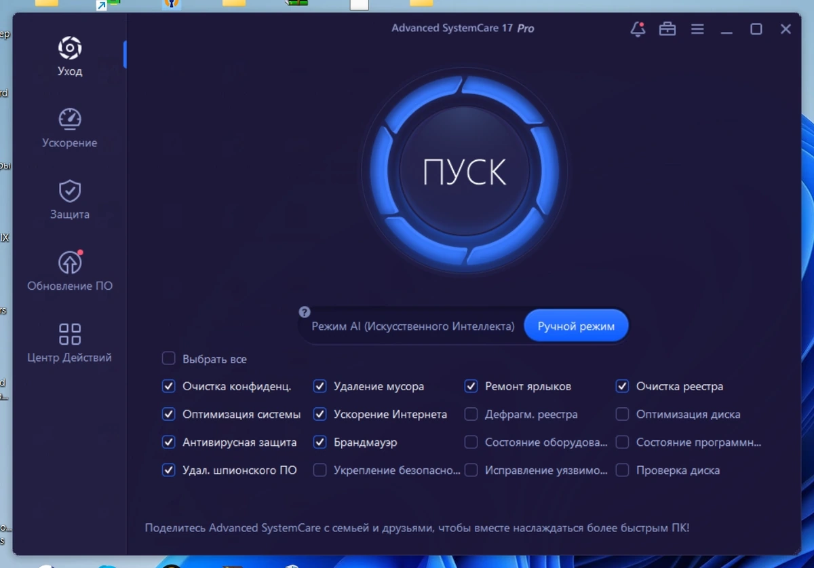Click the Обновление ПО sidebar label
The height and width of the screenshot is (568, 814).
point(70,286)
